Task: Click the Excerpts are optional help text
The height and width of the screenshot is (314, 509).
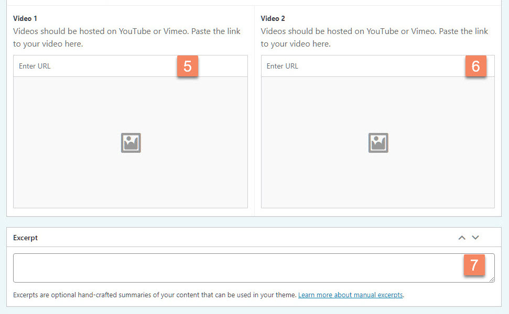Action: click(155, 295)
